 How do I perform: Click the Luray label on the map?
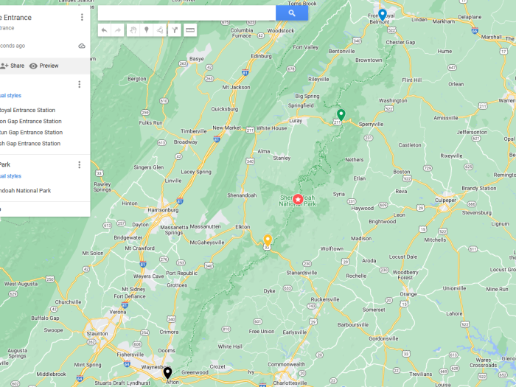296,121
